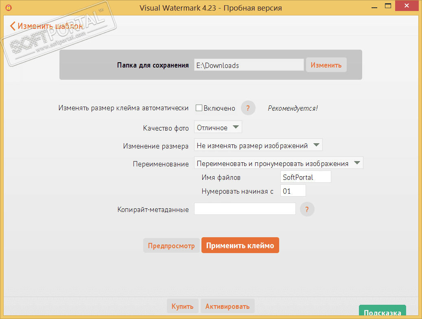The image size is (422, 319).
Task: Expand the Изменение размера dropdown
Action: [258, 145]
